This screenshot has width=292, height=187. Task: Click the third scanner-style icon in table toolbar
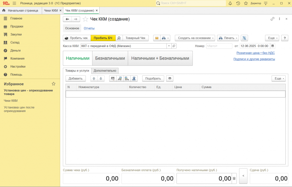[127, 79]
